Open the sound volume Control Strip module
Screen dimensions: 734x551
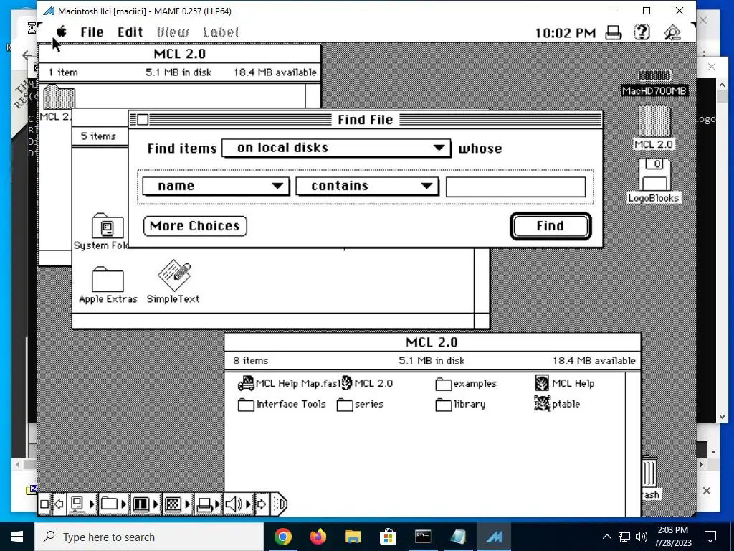238,504
